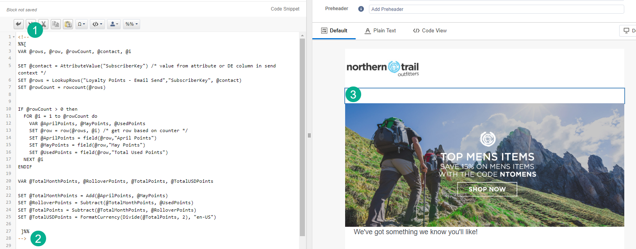Image resolution: width=636 pixels, height=249 pixels.
Task: Open the code snippet insert dropdown
Action: tap(97, 24)
